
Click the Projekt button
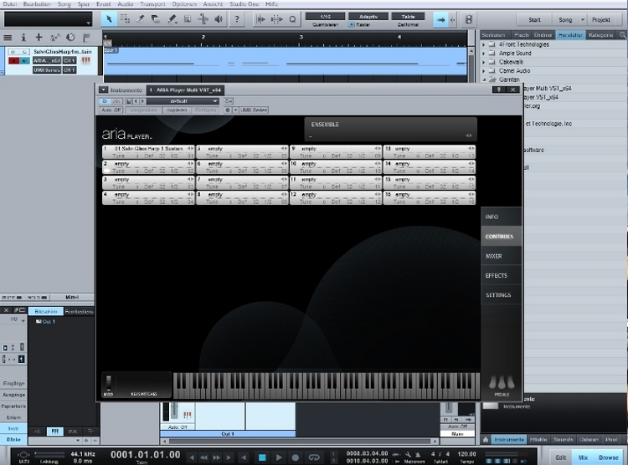[600, 19]
